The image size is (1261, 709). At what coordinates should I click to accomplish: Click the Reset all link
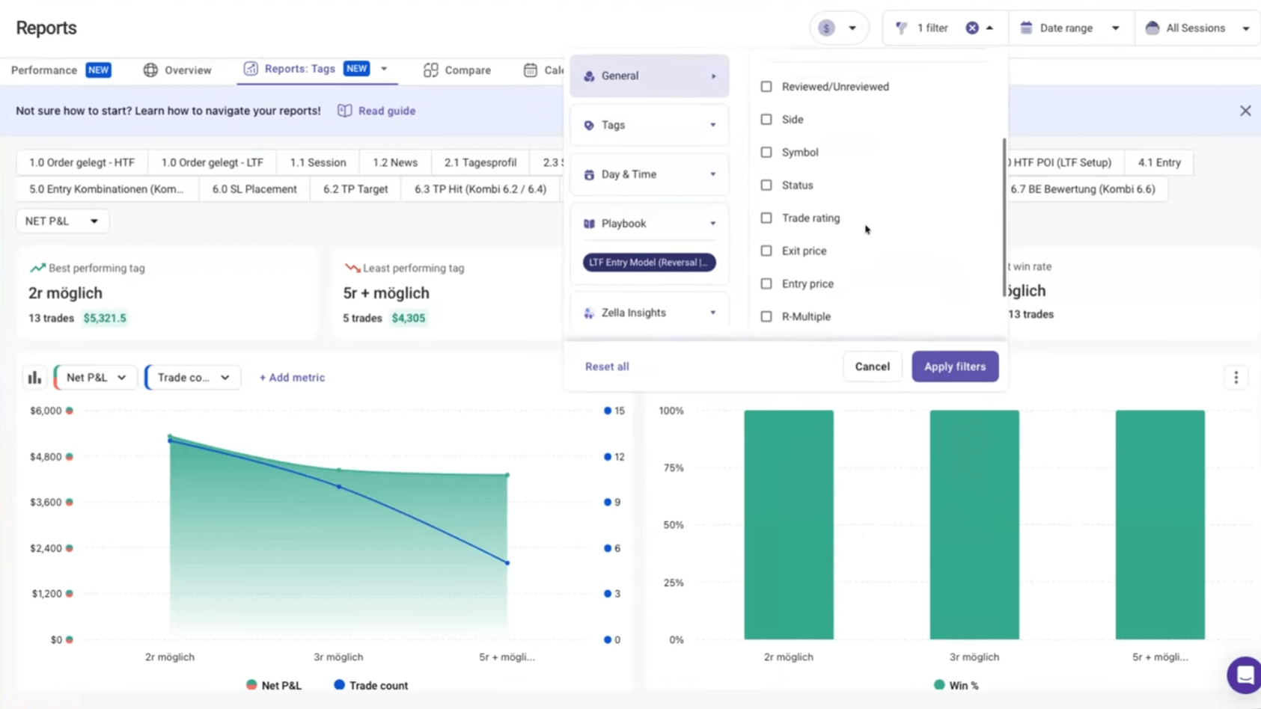606,366
